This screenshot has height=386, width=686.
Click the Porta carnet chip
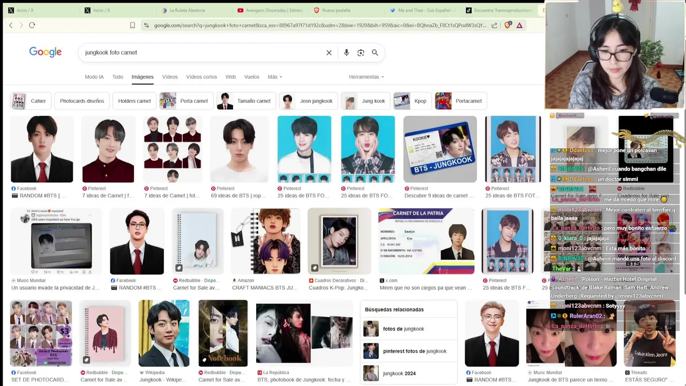click(186, 101)
